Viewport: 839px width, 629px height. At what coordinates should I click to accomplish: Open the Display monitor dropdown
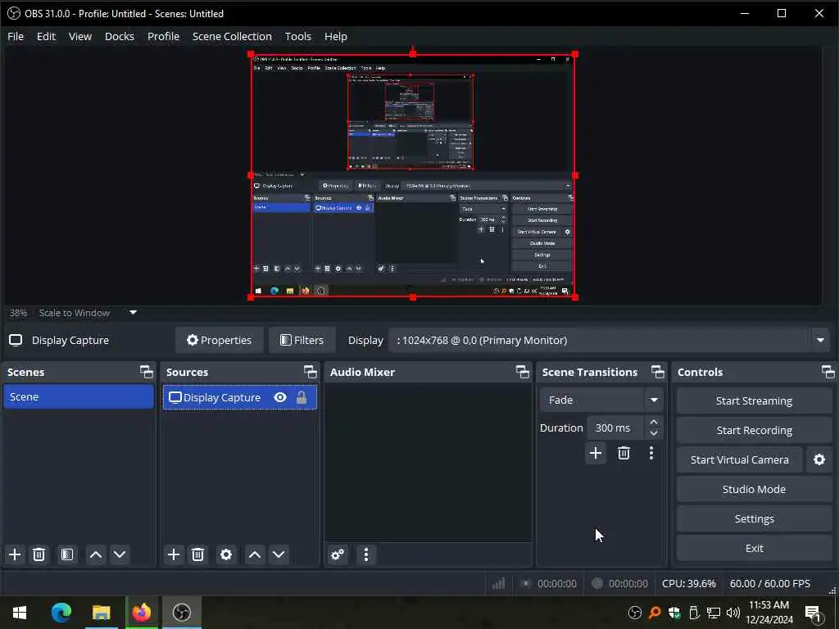pos(820,340)
